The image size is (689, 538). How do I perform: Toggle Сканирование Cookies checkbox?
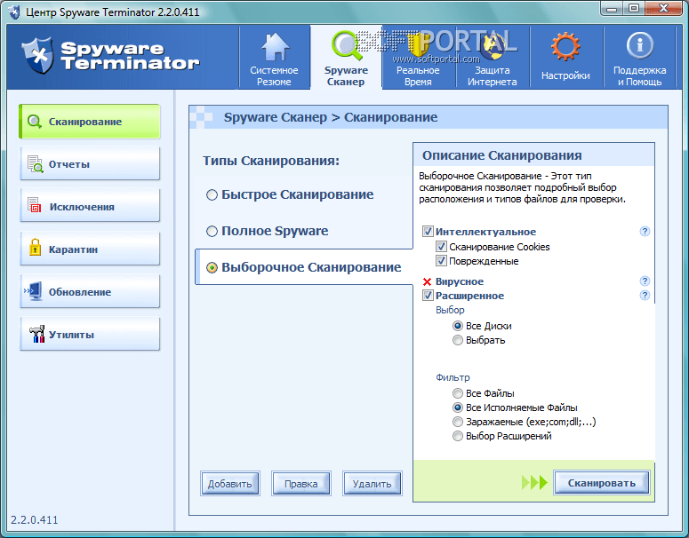click(x=441, y=247)
